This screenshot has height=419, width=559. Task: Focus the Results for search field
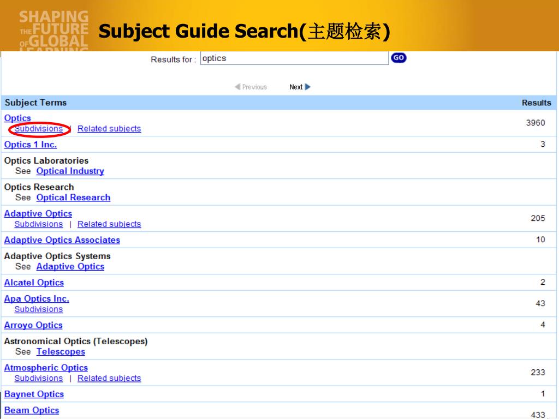294,58
